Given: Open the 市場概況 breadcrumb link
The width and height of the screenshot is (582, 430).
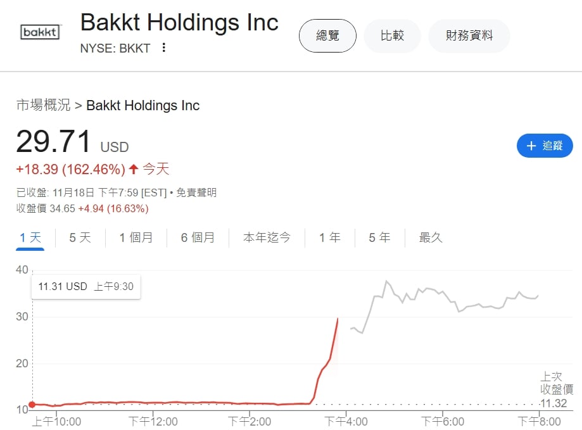Looking at the screenshot, I should point(43,105).
